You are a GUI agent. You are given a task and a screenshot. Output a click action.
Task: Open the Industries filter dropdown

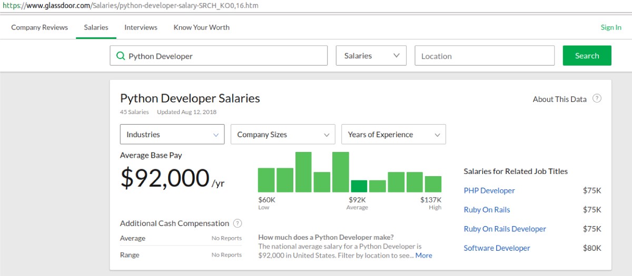point(172,135)
